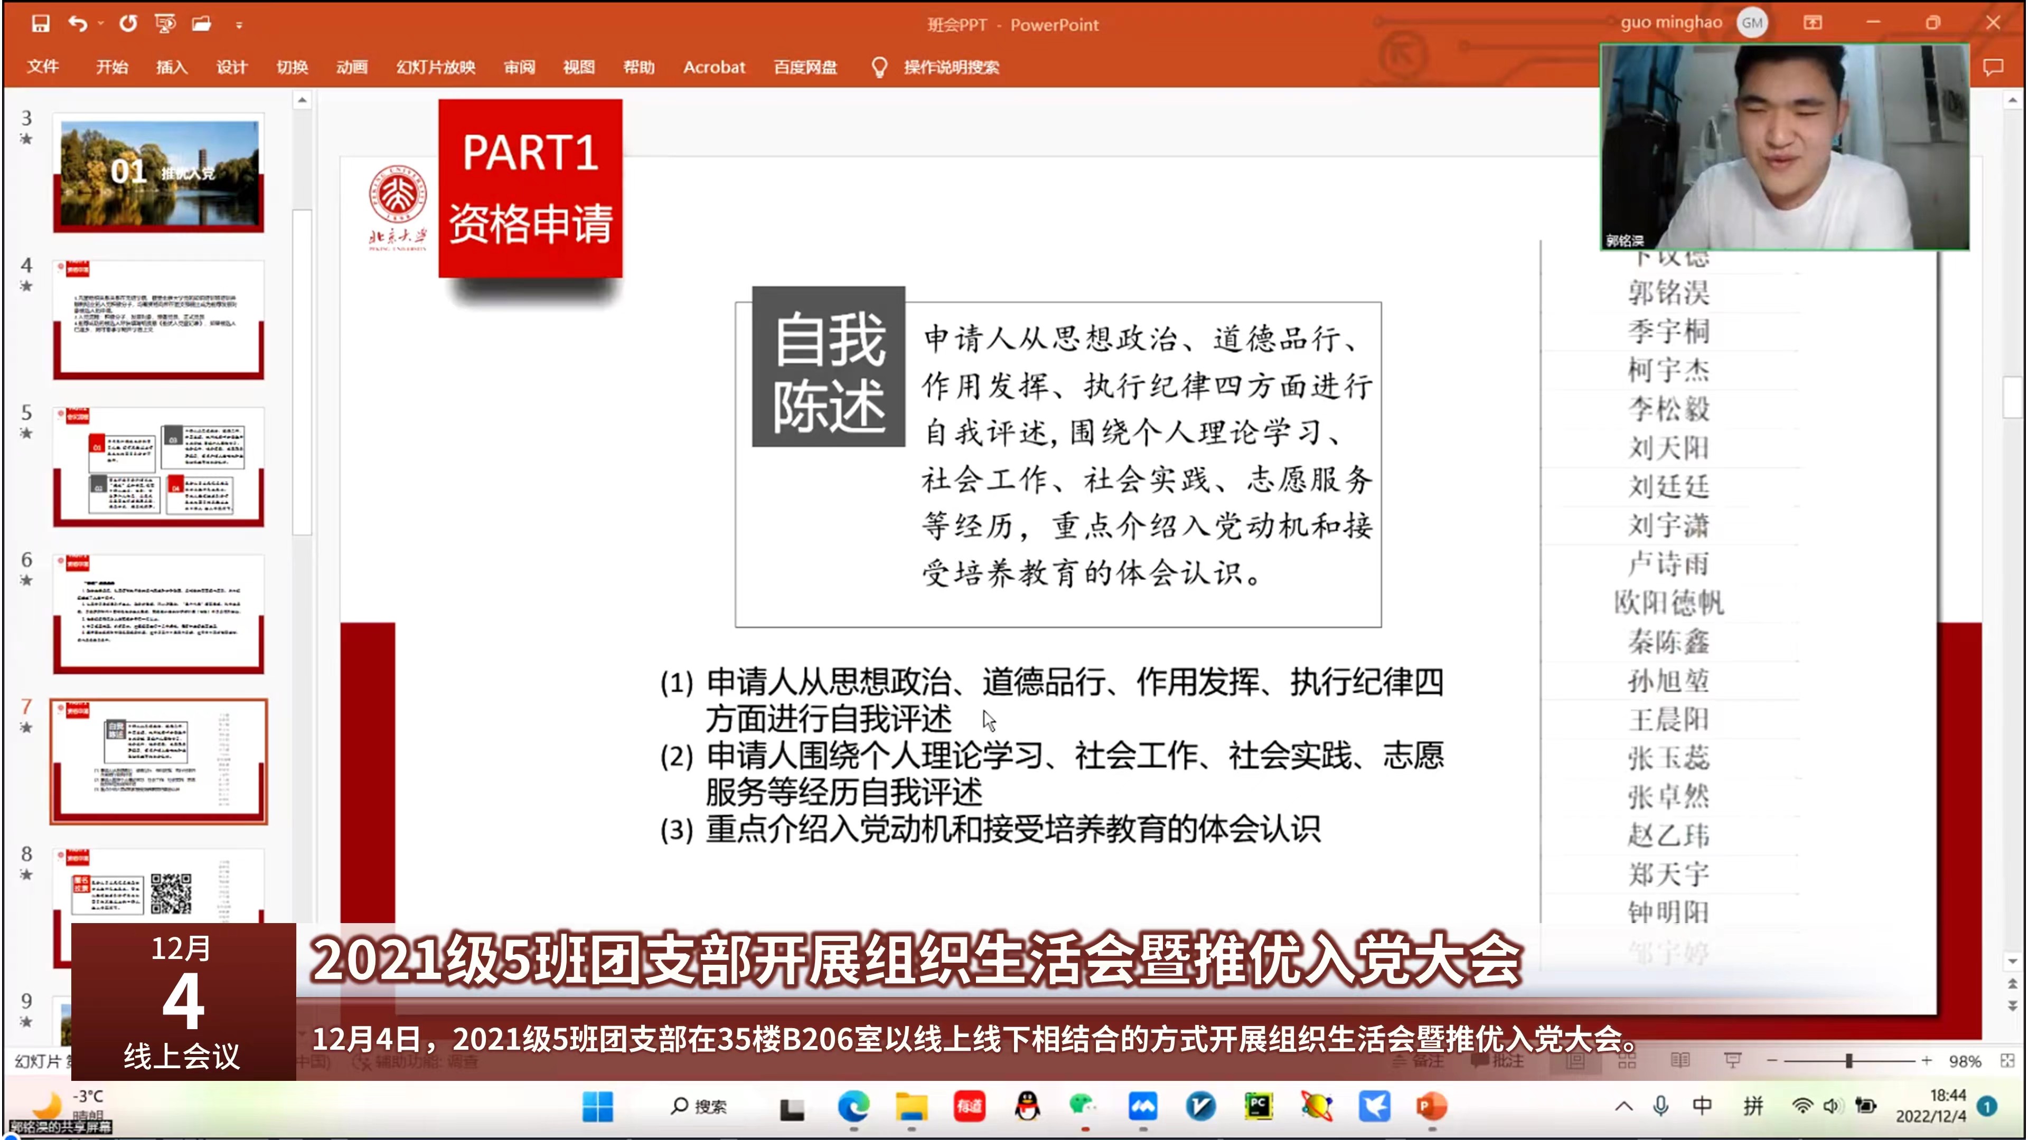
Task: Select slide 7 thumbnail
Action: coord(158,762)
